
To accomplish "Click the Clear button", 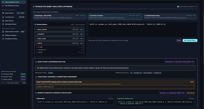I will click(179, 41).
